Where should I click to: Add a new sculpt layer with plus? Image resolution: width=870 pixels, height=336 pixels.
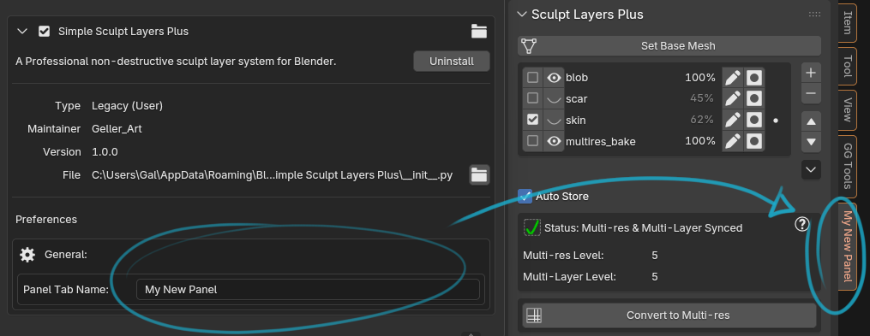click(x=811, y=73)
